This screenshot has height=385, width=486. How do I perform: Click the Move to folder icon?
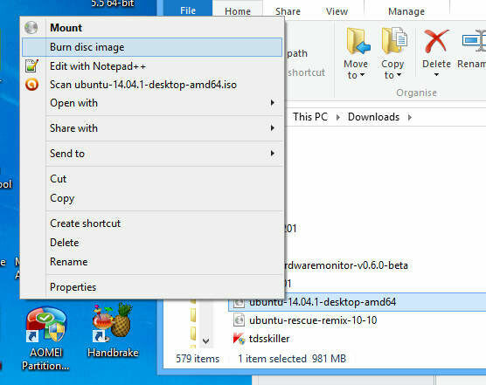(358, 40)
